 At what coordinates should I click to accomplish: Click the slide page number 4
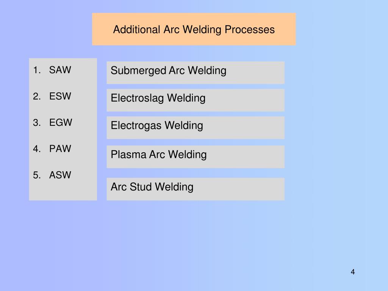pos(353,272)
